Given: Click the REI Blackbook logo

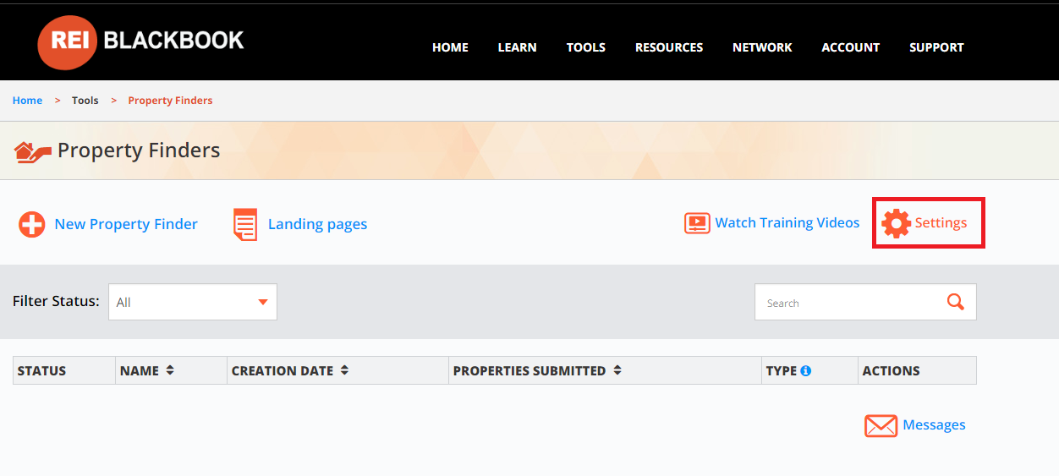Looking at the screenshot, I should 140,41.
